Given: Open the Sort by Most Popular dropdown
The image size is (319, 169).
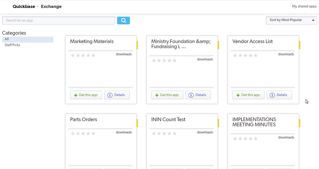Looking at the screenshot, I should point(291,20).
